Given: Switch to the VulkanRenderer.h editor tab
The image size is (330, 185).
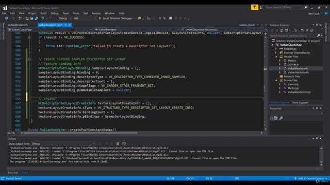Looking at the screenshot, I should (x=18, y=25).
